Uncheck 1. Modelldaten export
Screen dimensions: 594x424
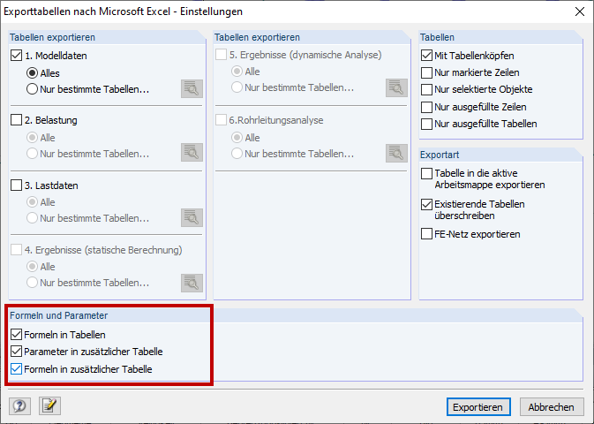point(17,56)
